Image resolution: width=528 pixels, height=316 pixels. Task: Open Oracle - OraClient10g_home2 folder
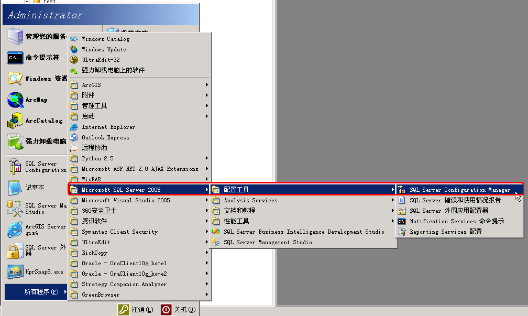[139, 274]
